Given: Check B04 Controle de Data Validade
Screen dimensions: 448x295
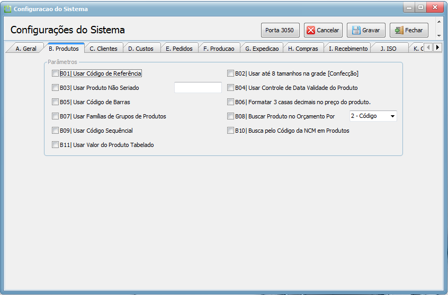Looking at the screenshot, I should click(231, 88).
